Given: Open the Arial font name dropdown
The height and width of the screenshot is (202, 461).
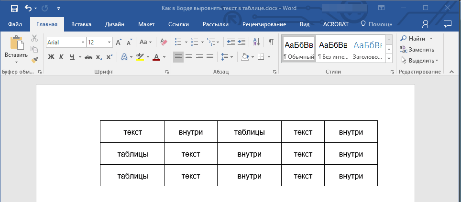Looking at the screenshot, I should (83, 43).
